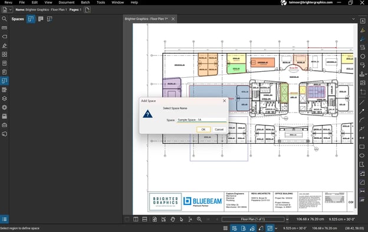The height and width of the screenshot is (232, 368).
Task: Open the View menu
Action: coord(48,2)
